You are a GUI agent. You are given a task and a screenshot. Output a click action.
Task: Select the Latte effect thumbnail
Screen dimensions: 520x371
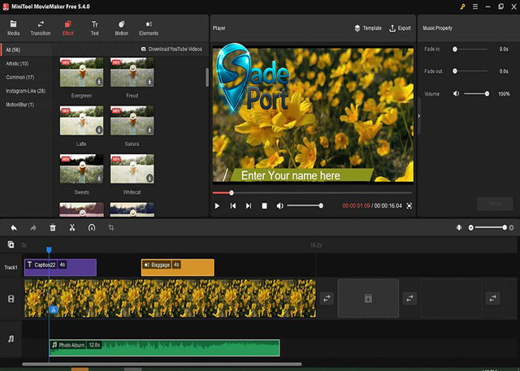(x=81, y=121)
